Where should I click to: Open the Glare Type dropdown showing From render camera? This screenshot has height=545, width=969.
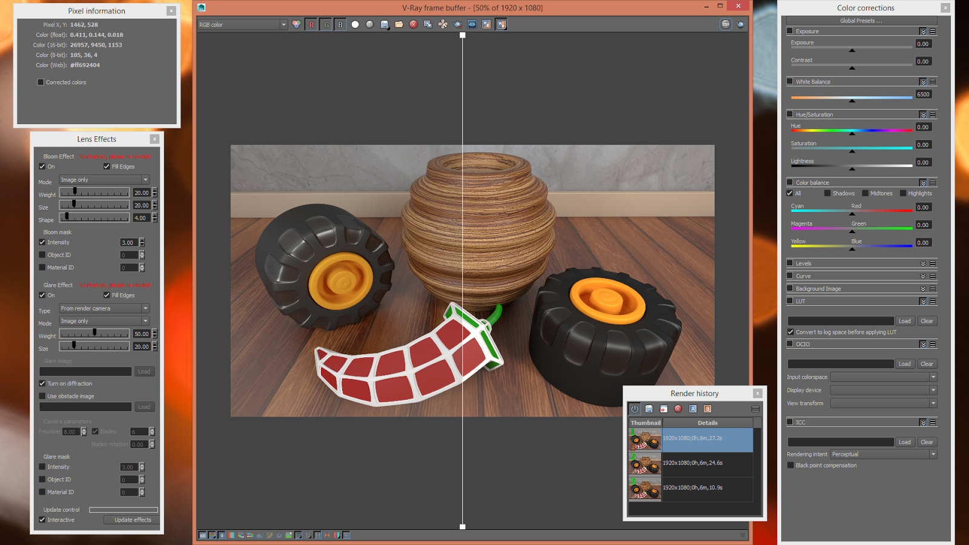click(x=145, y=308)
